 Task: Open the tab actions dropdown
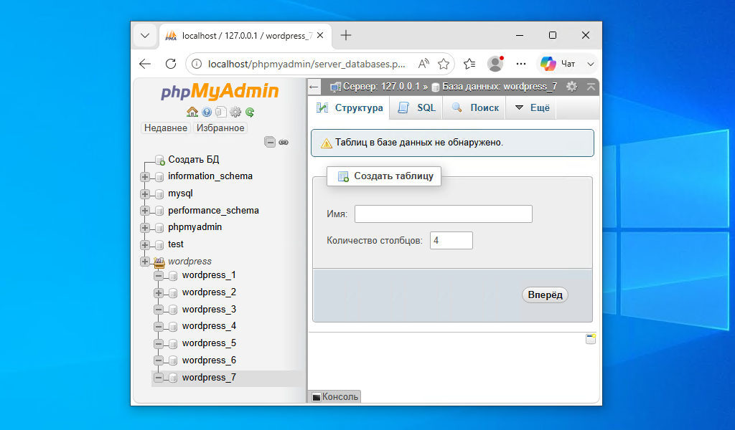tap(145, 36)
